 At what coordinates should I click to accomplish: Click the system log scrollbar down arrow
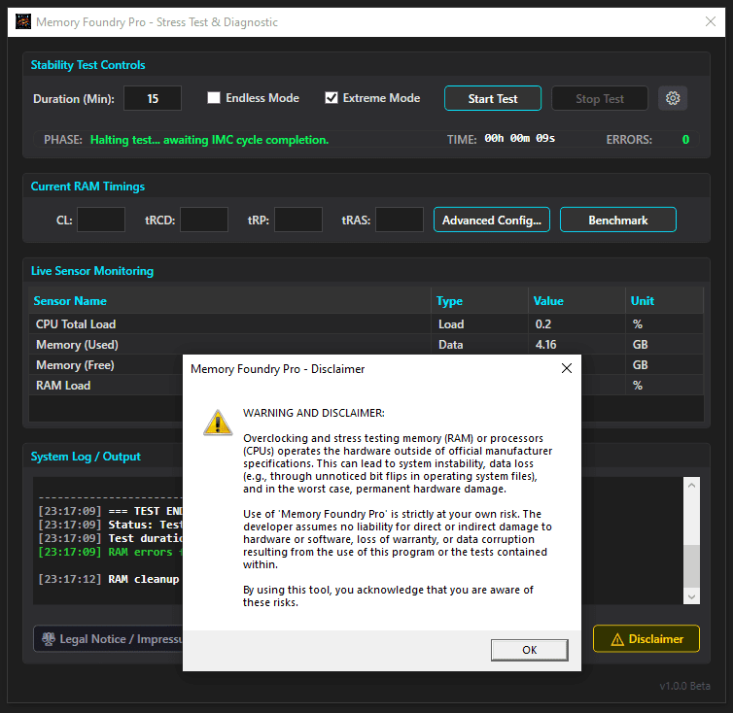pos(691,596)
